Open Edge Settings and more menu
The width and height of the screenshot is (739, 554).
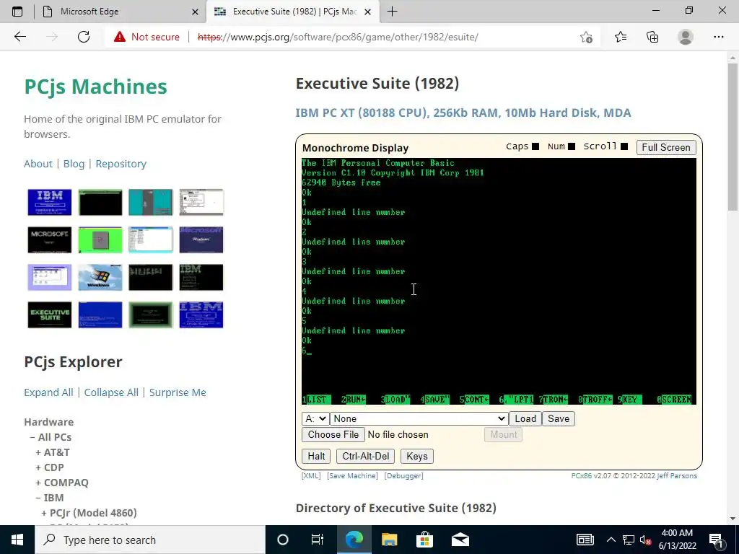(x=718, y=37)
